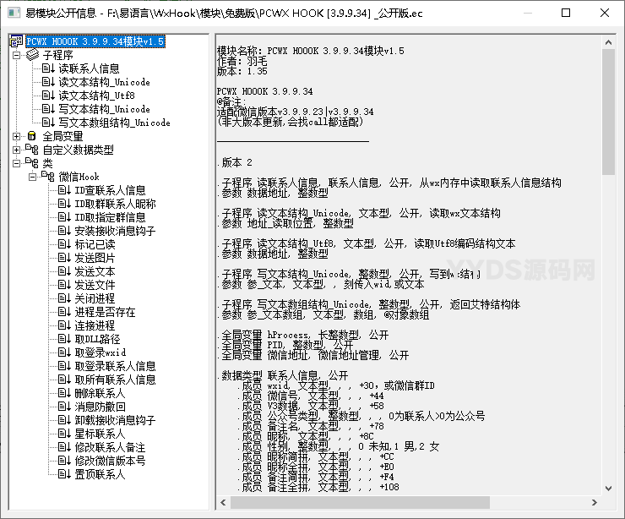
Task: Select the 消息防撤回 method
Action: 100,407
